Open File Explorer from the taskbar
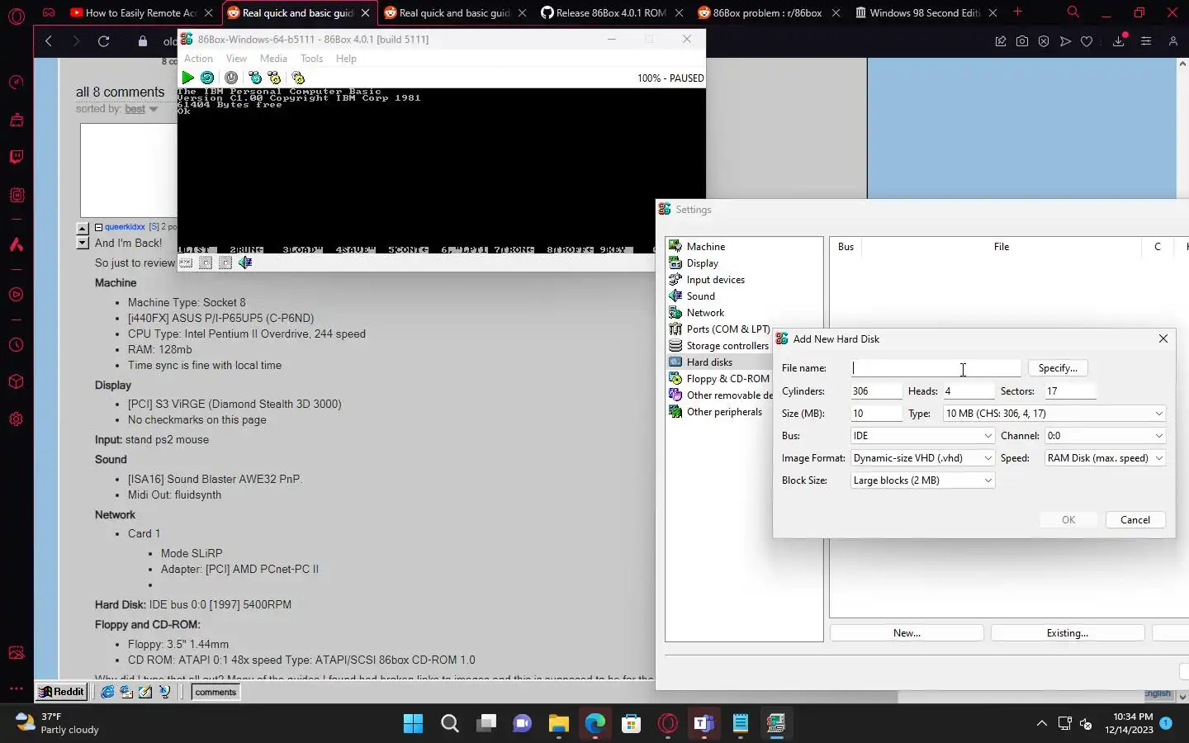1189x743 pixels. pos(558,724)
